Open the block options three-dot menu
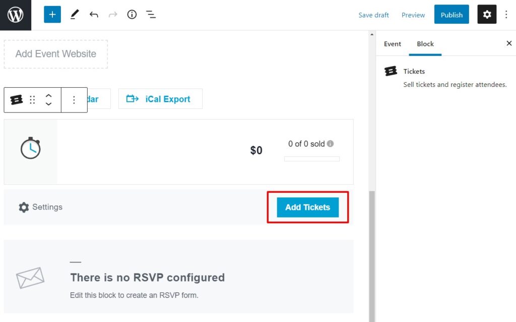 pos(74,99)
